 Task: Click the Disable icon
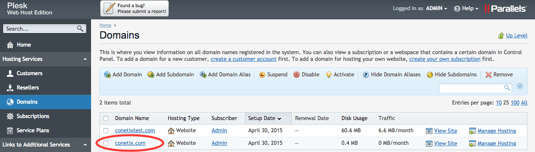click(296, 75)
